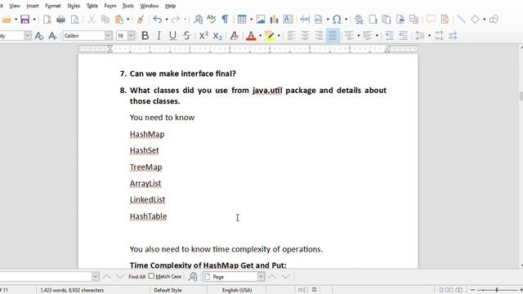The height and width of the screenshot is (294, 523).
Task: Open the Styles menu
Action: [x=74, y=6]
